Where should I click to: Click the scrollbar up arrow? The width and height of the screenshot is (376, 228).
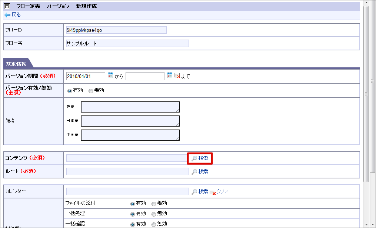pyautogui.click(x=366, y=3)
